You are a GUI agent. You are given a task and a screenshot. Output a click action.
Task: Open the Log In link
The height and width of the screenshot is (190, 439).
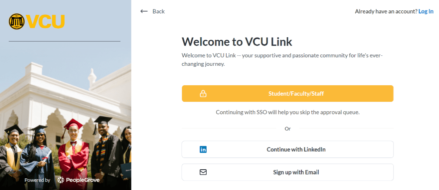426,11
